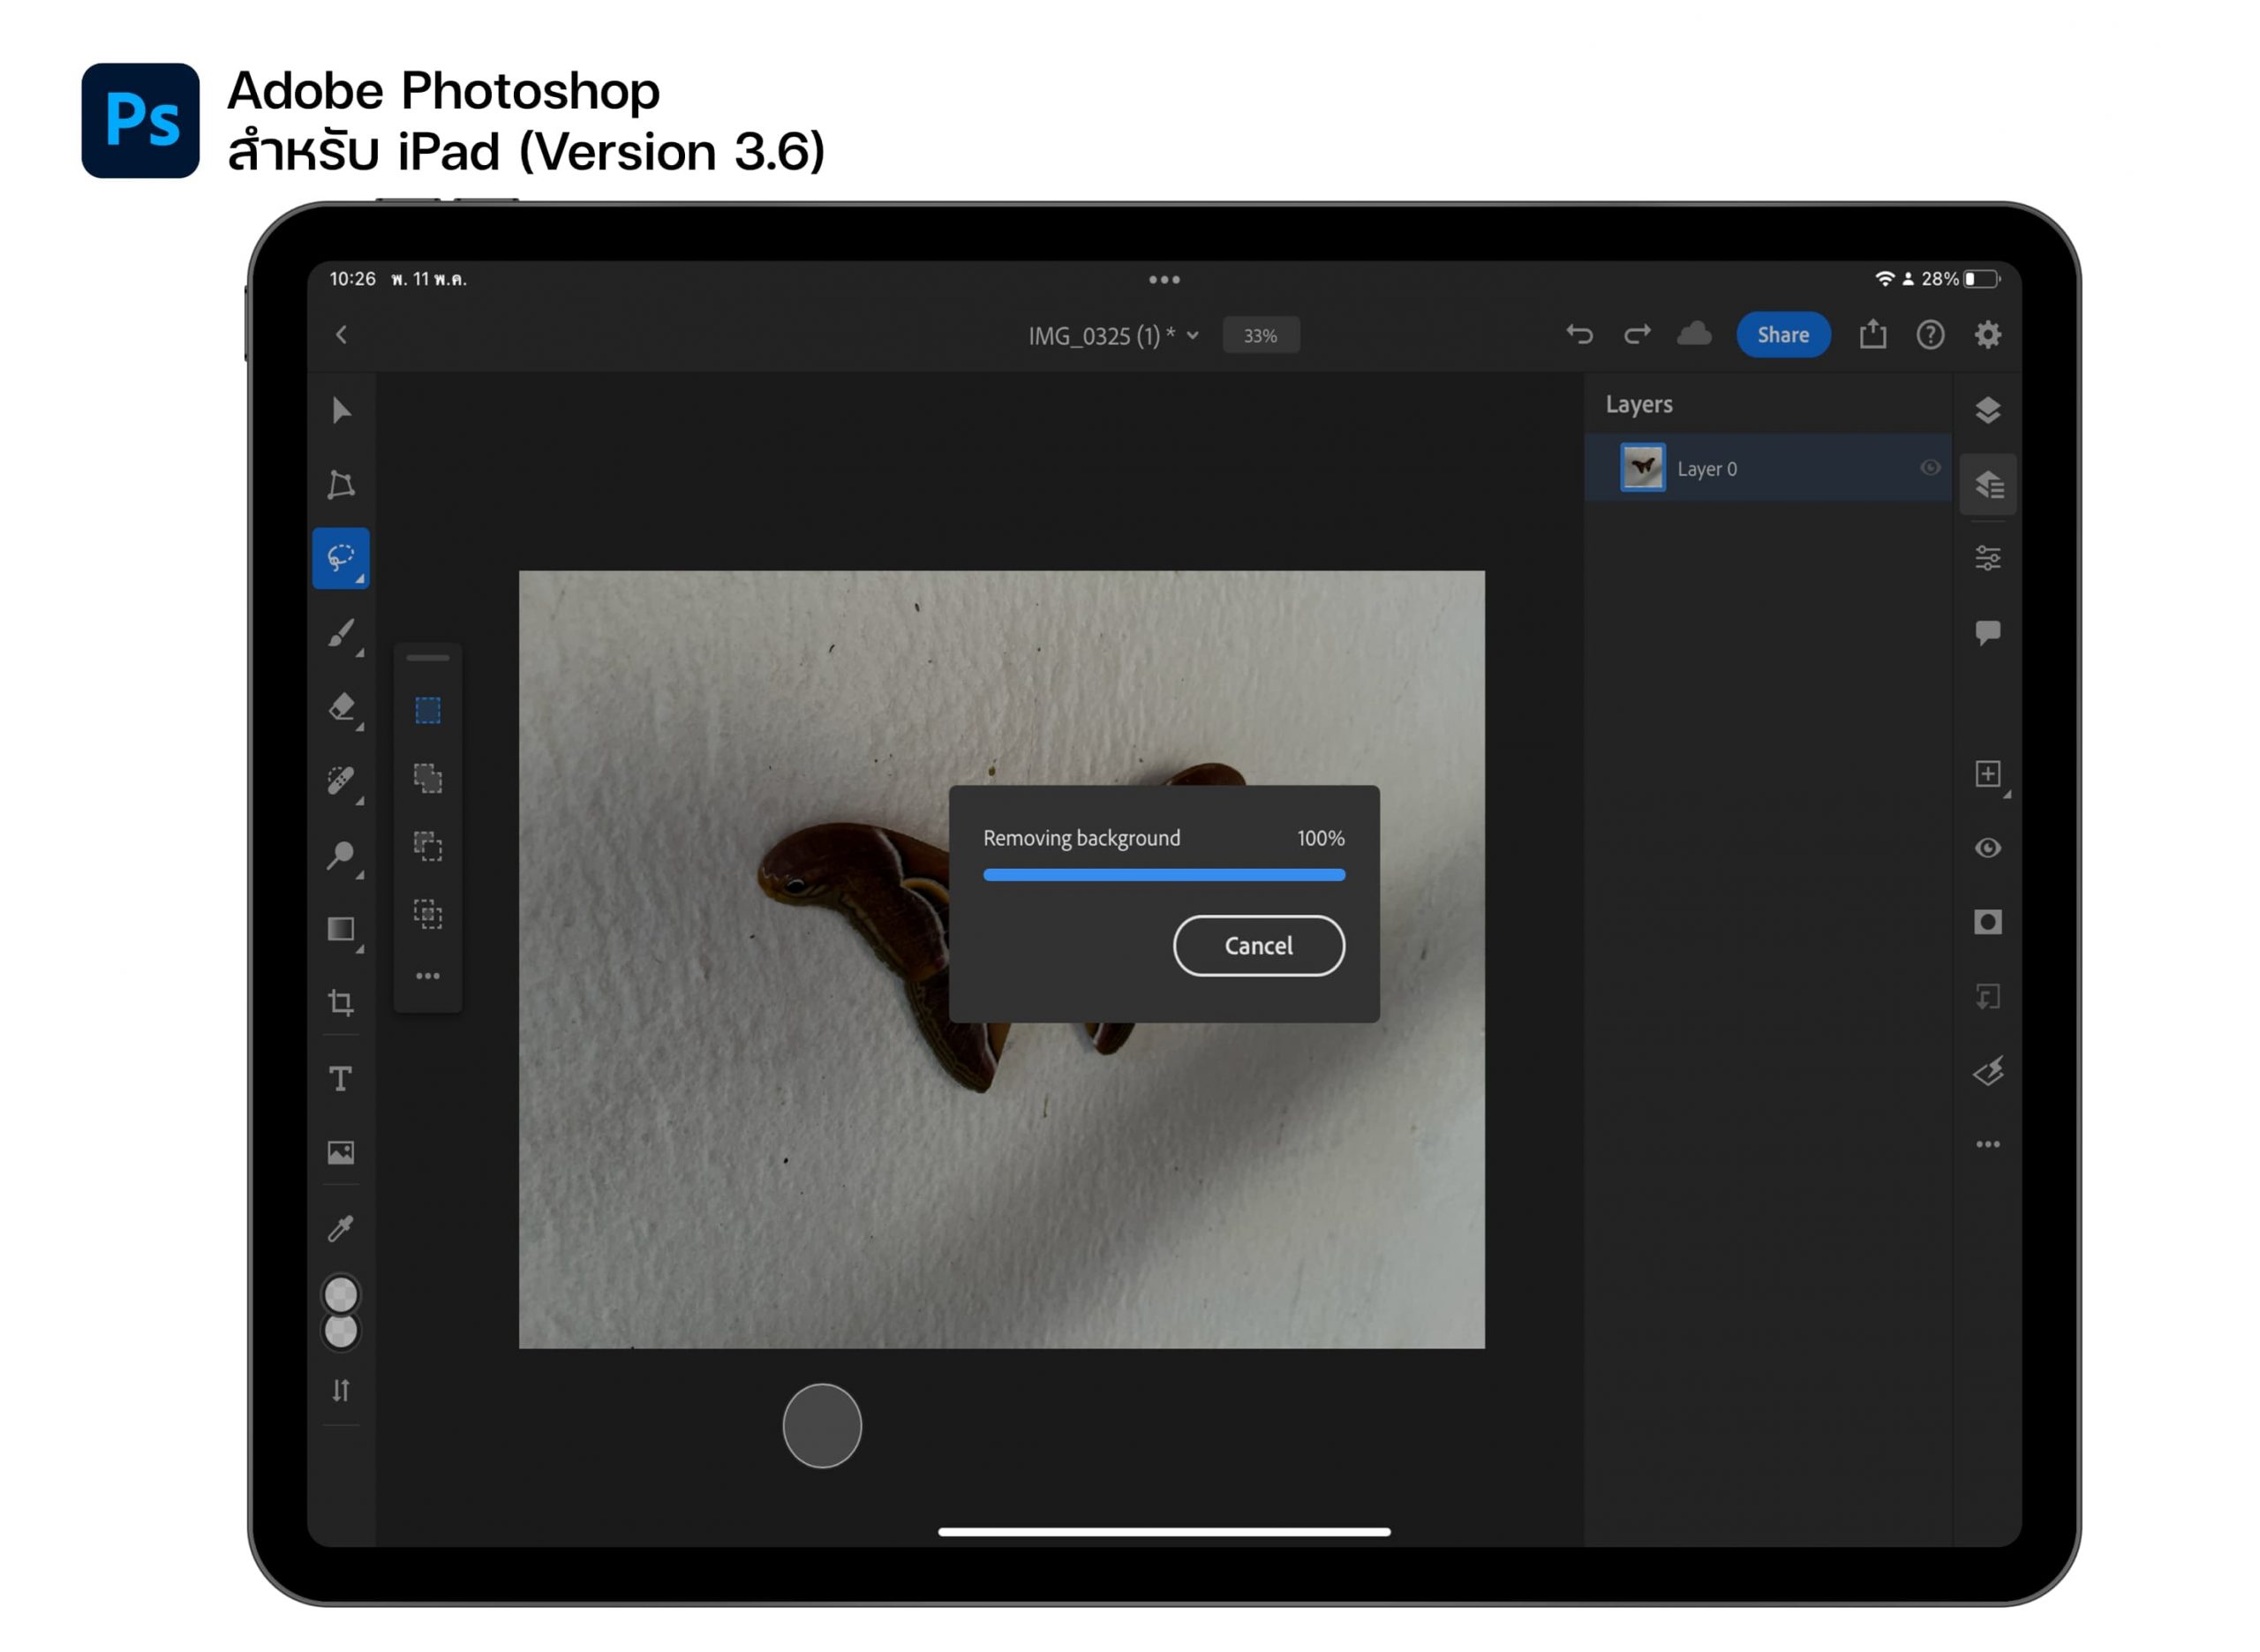Open the foreground color swatch
Screen dimensions: 2260x1652
pos(341,1294)
